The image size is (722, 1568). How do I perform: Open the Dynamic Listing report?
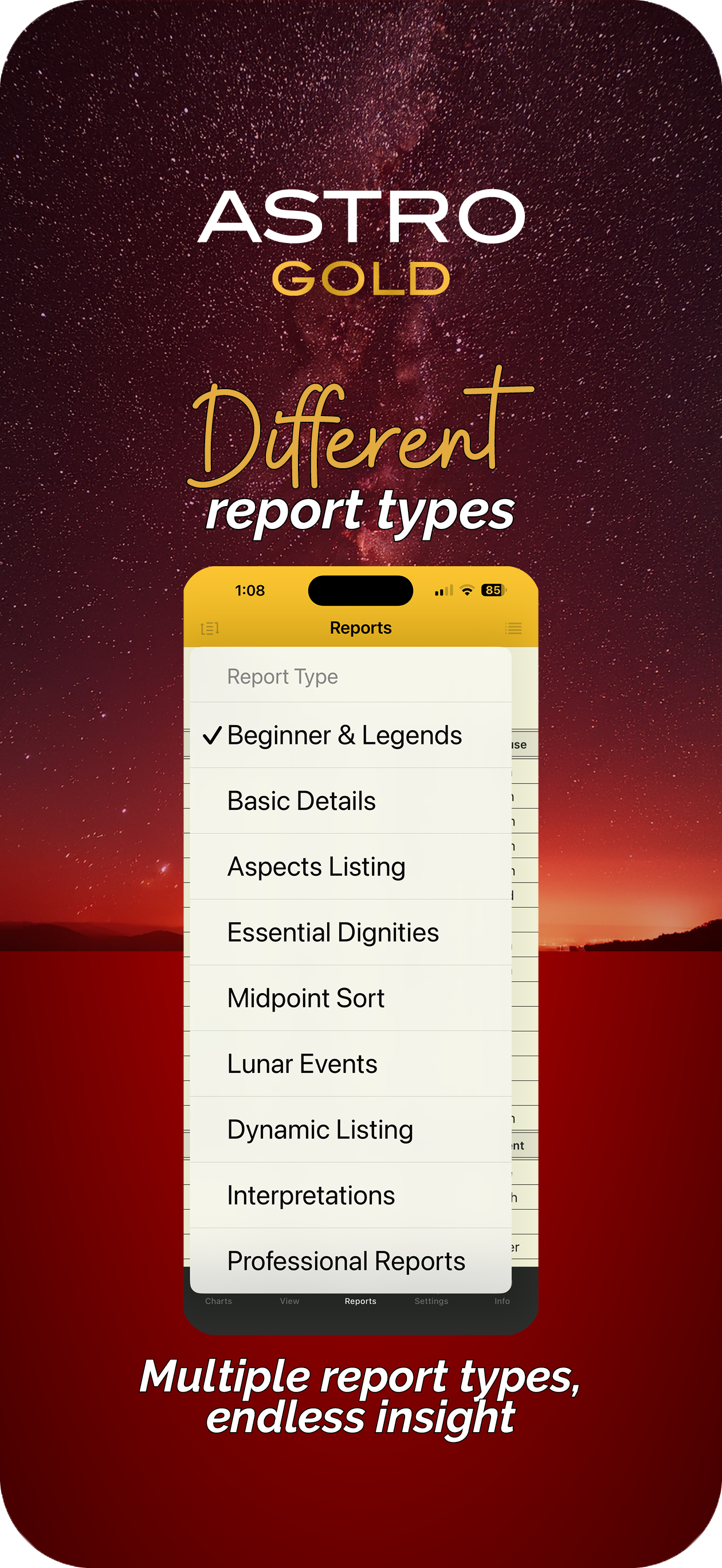(351, 1130)
